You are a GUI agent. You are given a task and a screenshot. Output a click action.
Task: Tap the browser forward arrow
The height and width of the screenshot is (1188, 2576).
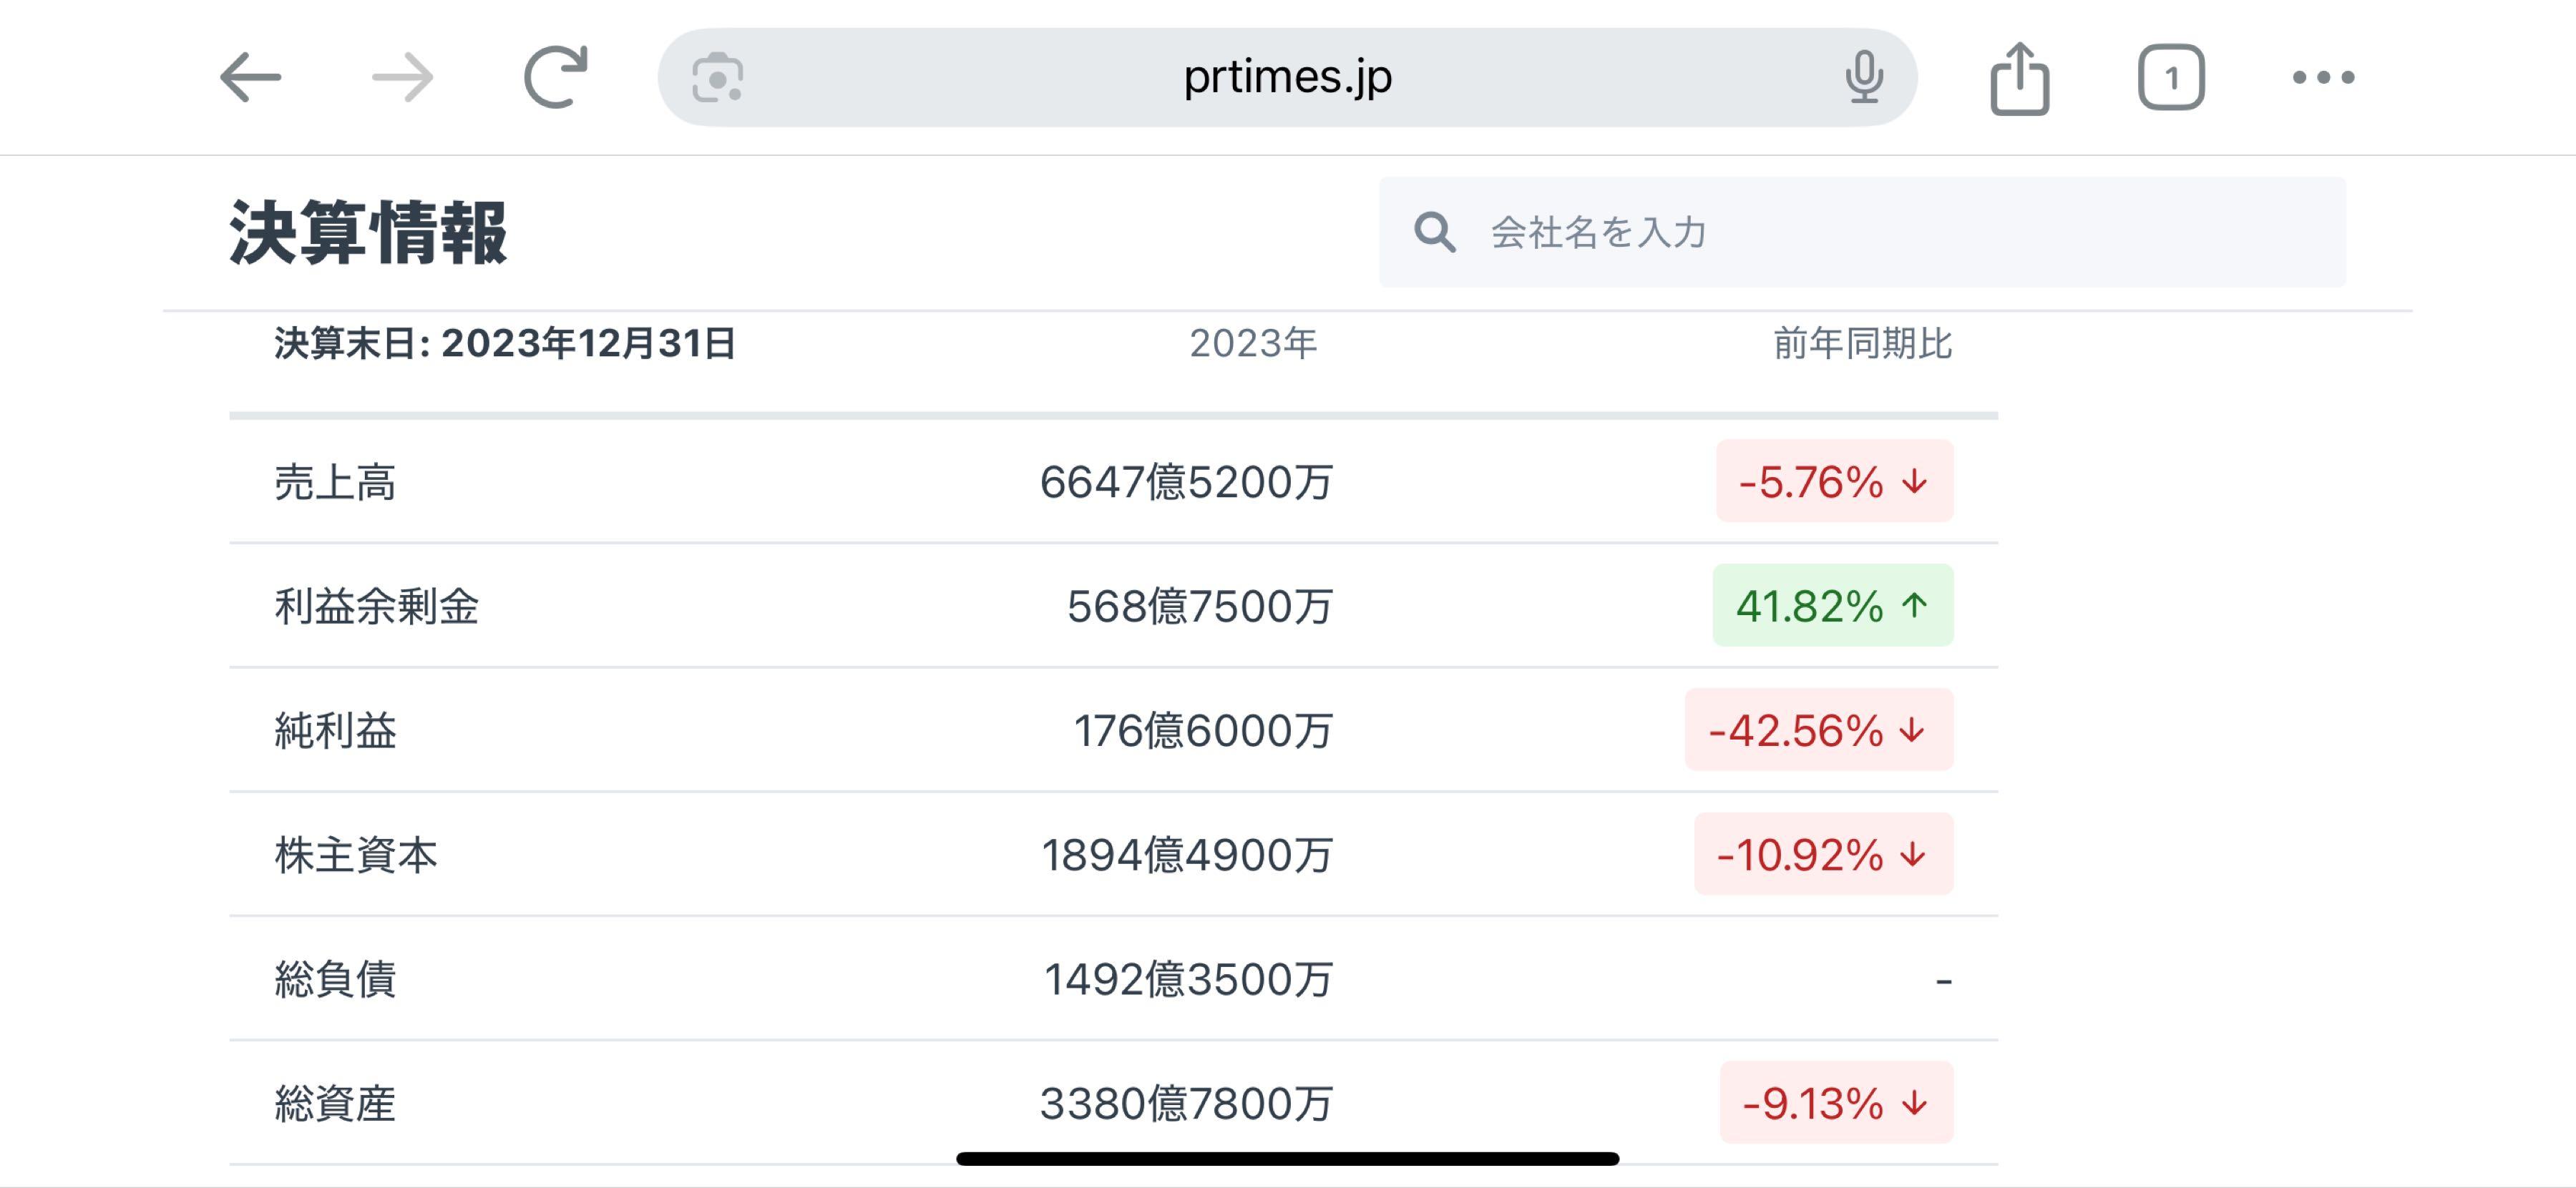pyautogui.click(x=403, y=77)
